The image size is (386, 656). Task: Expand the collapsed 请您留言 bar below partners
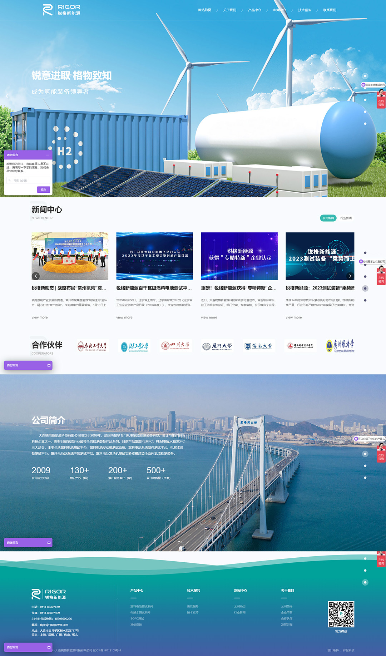28,365
